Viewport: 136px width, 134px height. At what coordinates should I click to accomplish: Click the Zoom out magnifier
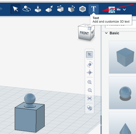(x=90, y=90)
